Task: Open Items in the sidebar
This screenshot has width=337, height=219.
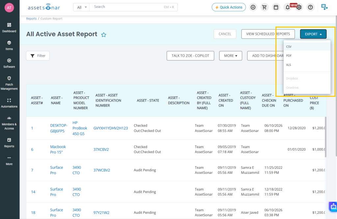Action: pos(9,46)
